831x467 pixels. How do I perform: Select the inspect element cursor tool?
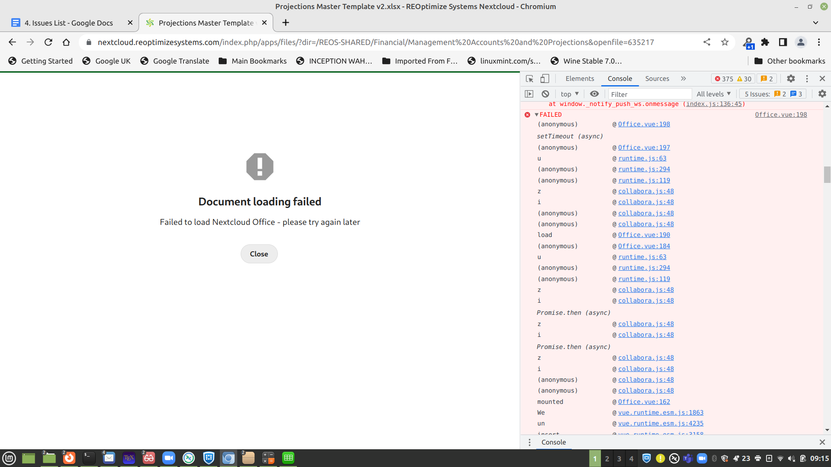pyautogui.click(x=529, y=79)
